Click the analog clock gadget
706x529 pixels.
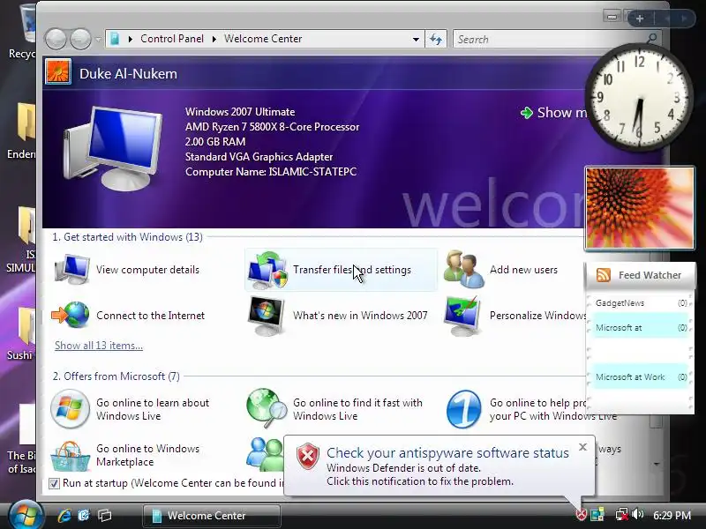pos(638,98)
